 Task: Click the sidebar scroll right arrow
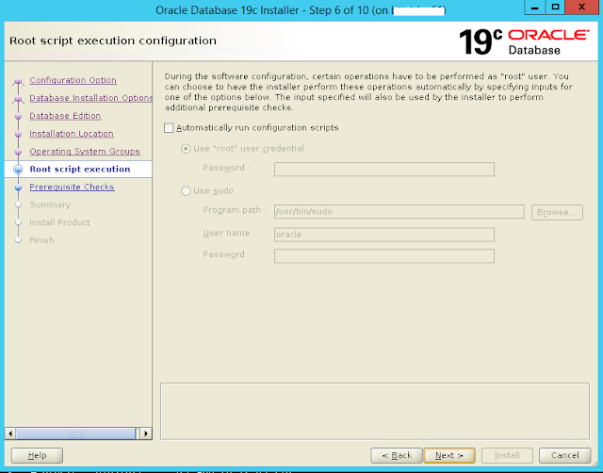tap(146, 433)
